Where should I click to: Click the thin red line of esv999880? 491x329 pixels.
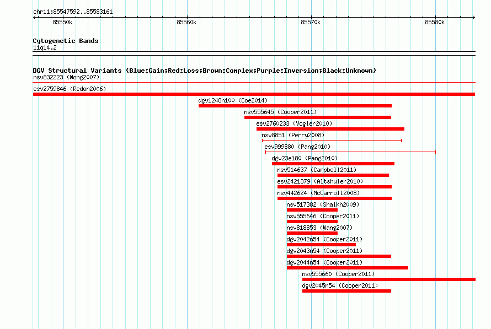350,152
